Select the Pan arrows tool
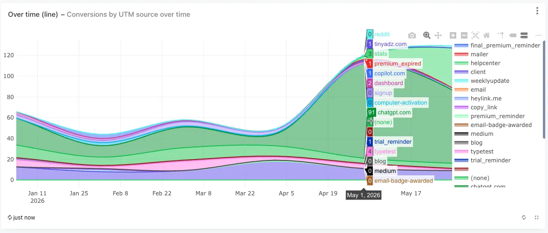 [438, 35]
